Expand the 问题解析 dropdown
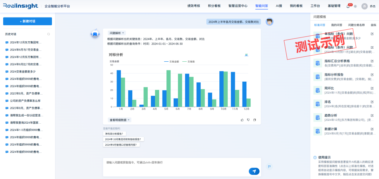Viewport: 379px width, 179px height. [117, 33]
